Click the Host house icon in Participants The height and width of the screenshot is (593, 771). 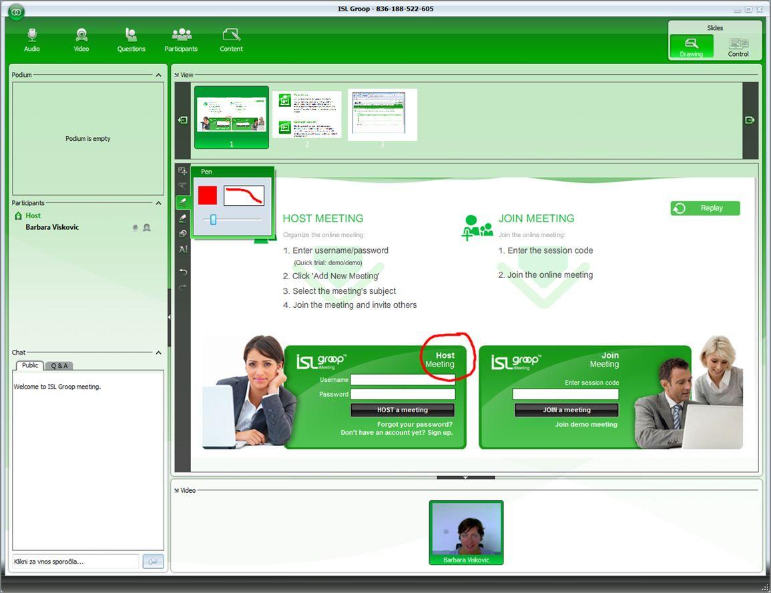18,216
